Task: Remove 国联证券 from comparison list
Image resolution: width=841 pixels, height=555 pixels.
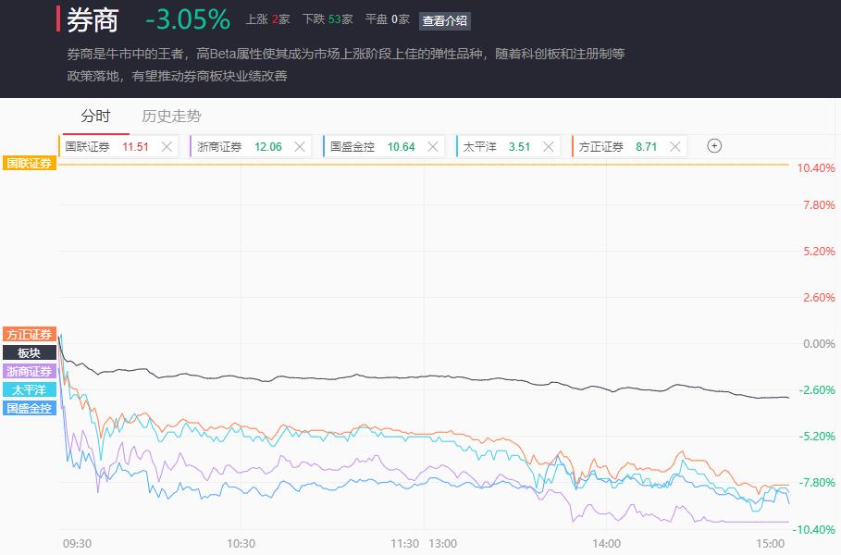Action: 167,146
